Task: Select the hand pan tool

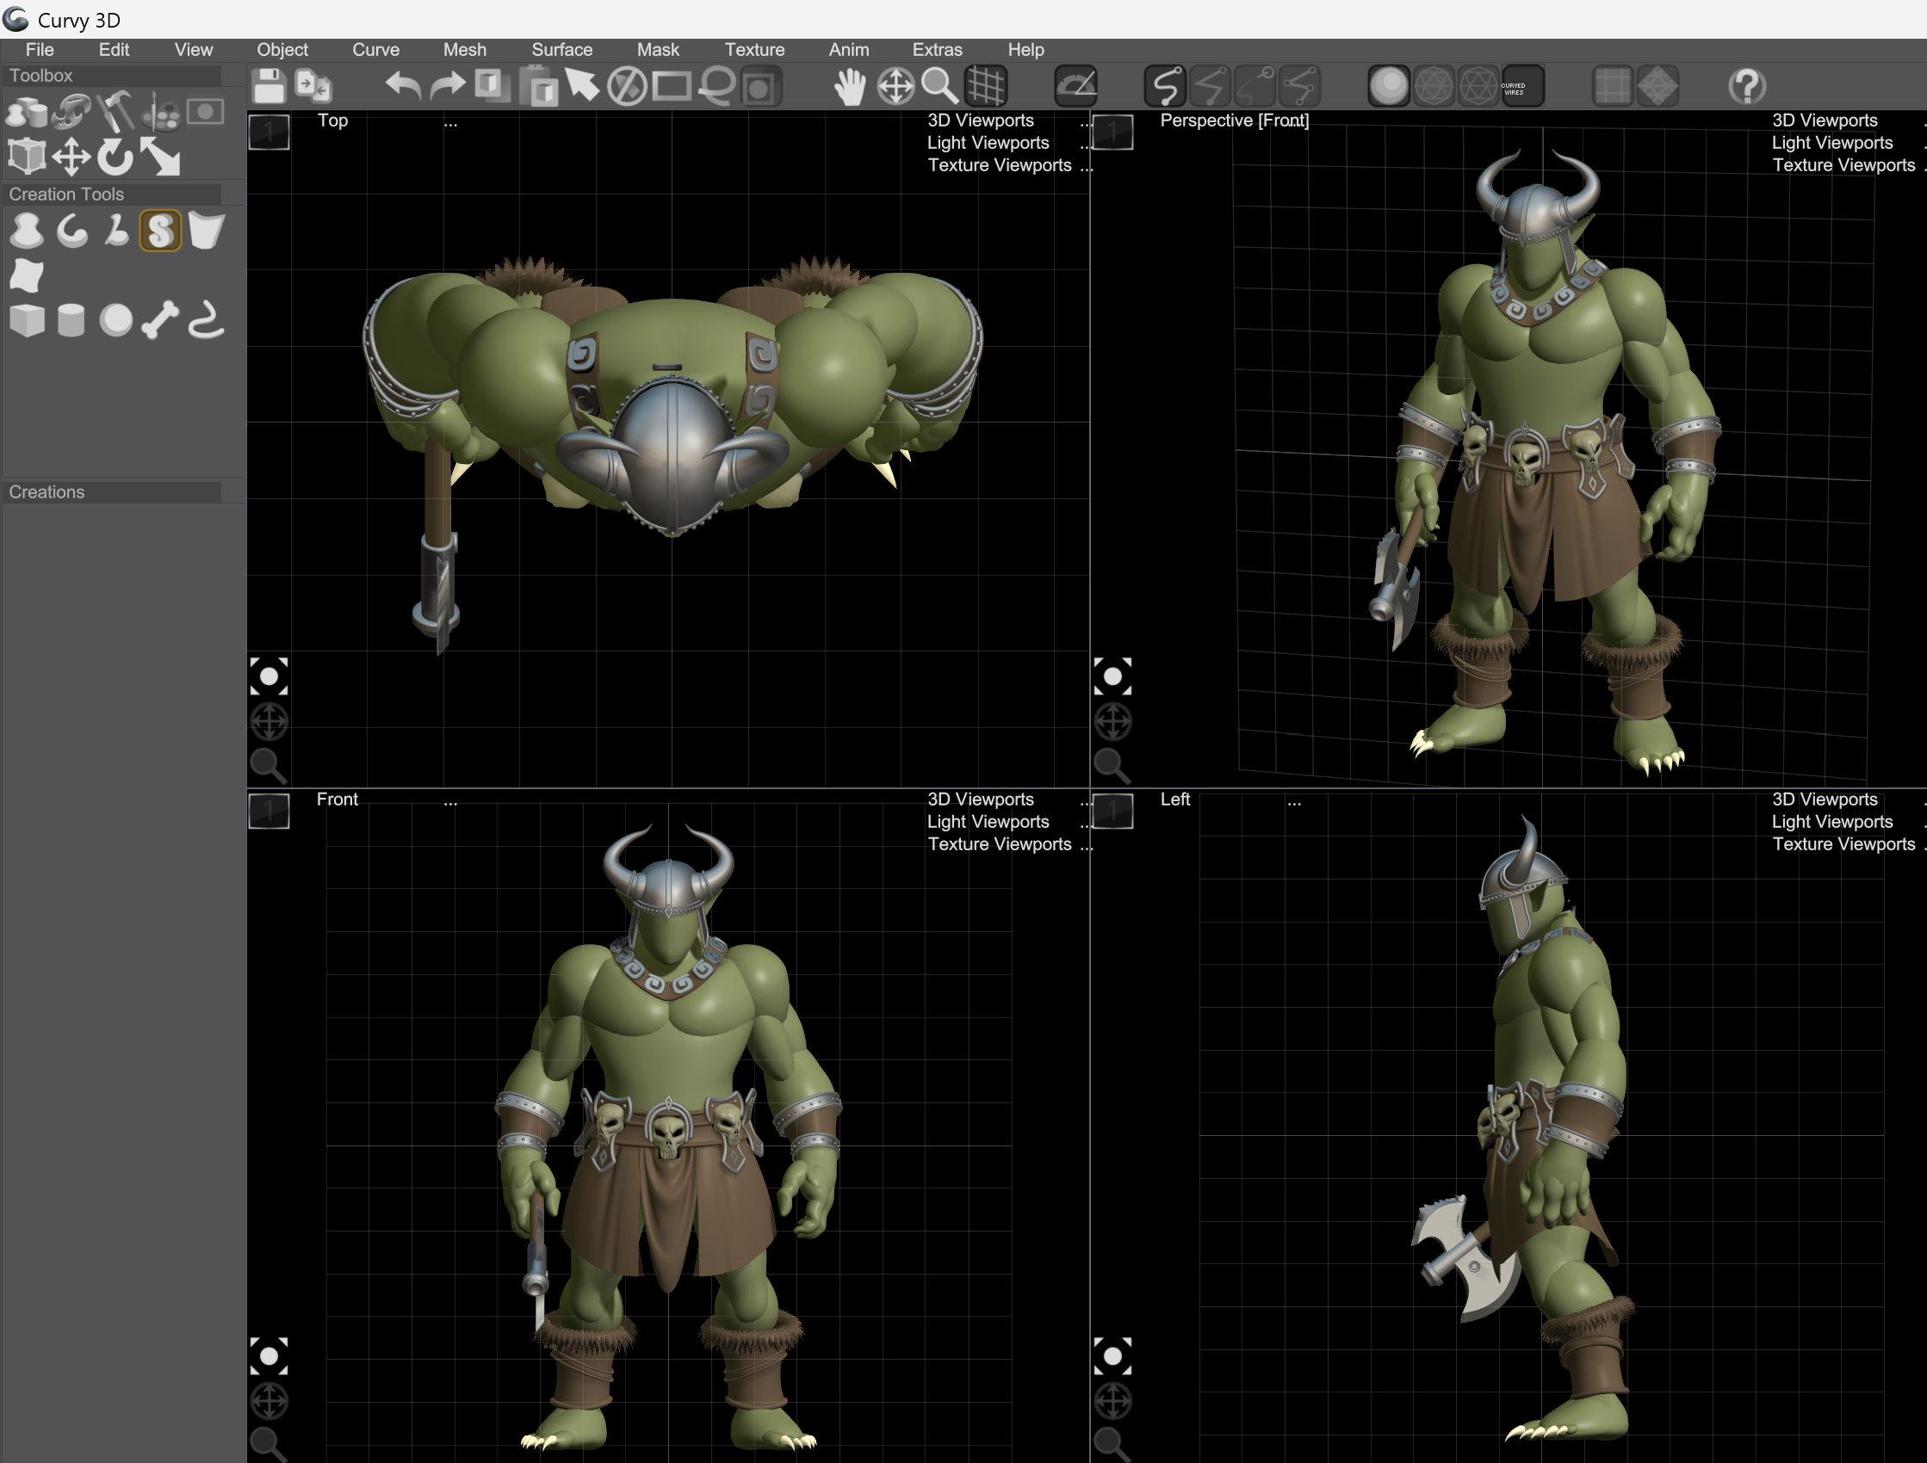Action: point(849,86)
